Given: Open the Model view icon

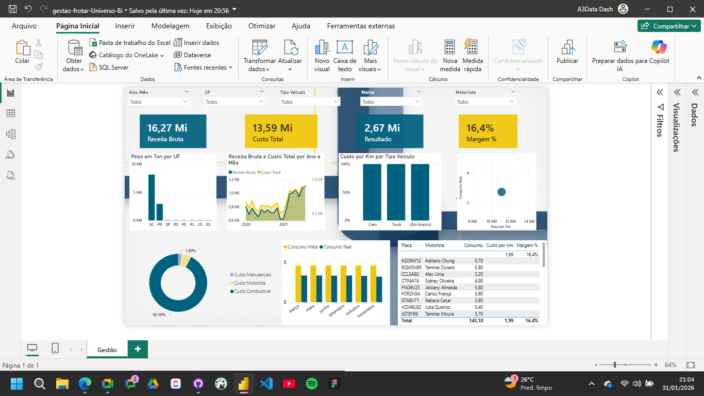Looking at the screenshot, I should (x=10, y=134).
